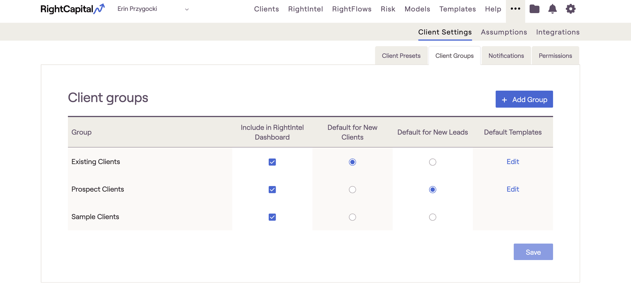This screenshot has height=297, width=631.
Task: Open the RightIntel menu
Action: (x=306, y=9)
